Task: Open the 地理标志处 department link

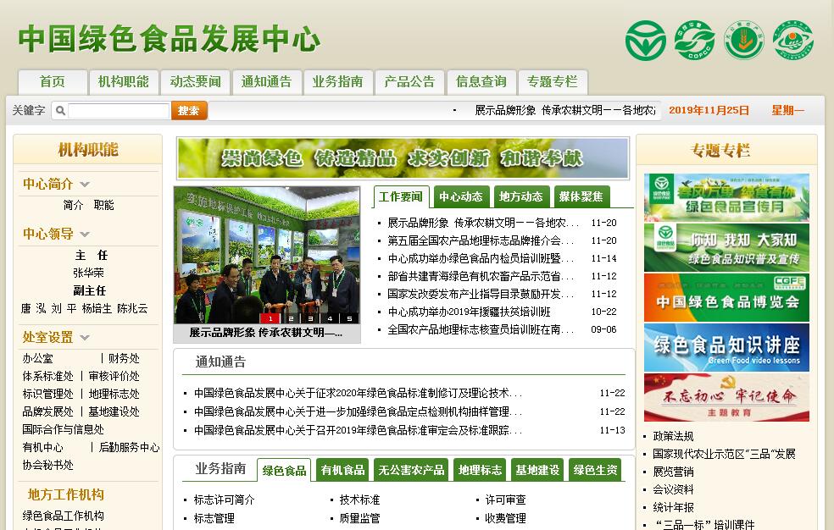Action: [114, 394]
